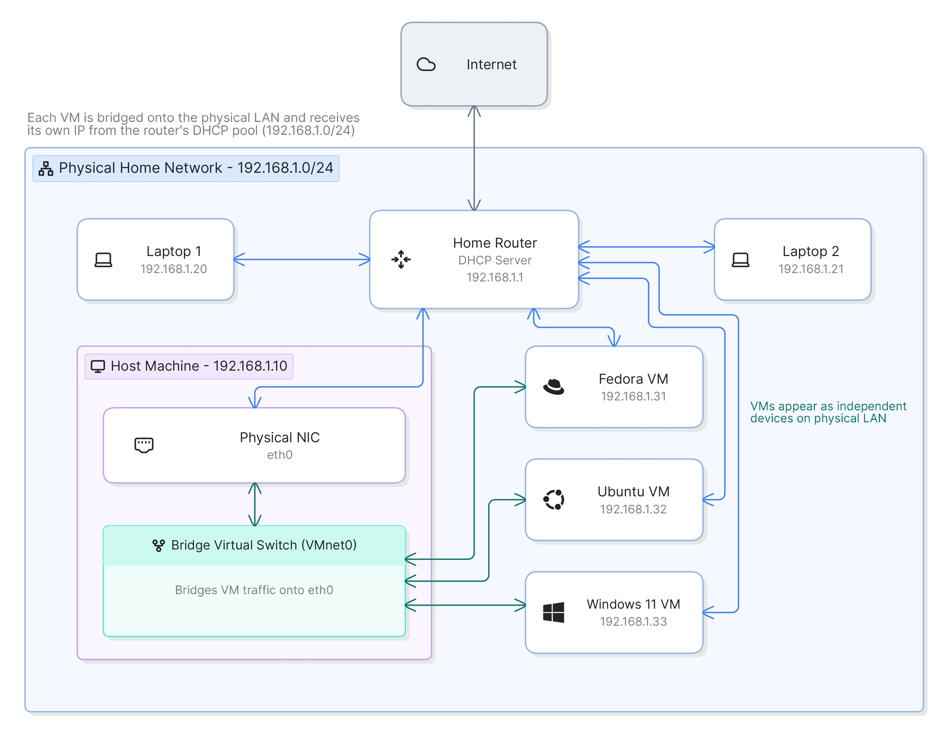Click the DHCP Server subtitle

click(495, 260)
